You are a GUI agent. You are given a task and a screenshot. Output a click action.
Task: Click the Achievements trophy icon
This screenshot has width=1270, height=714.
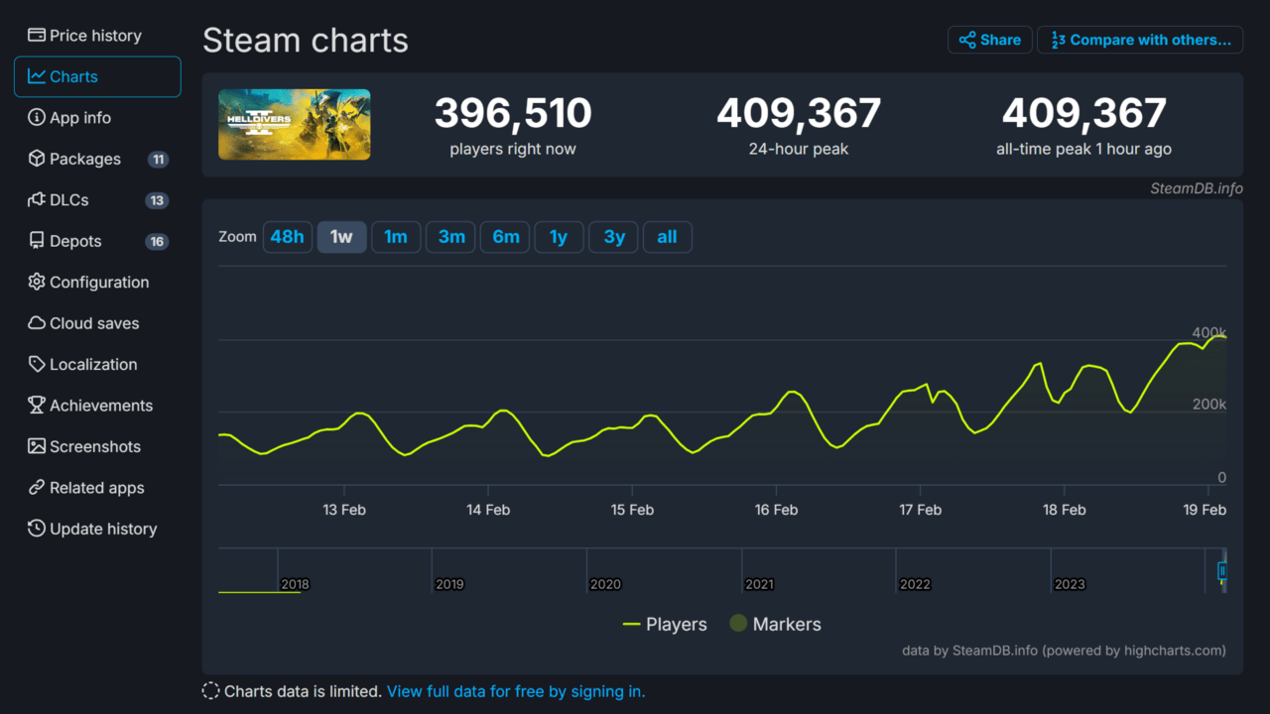click(x=37, y=406)
